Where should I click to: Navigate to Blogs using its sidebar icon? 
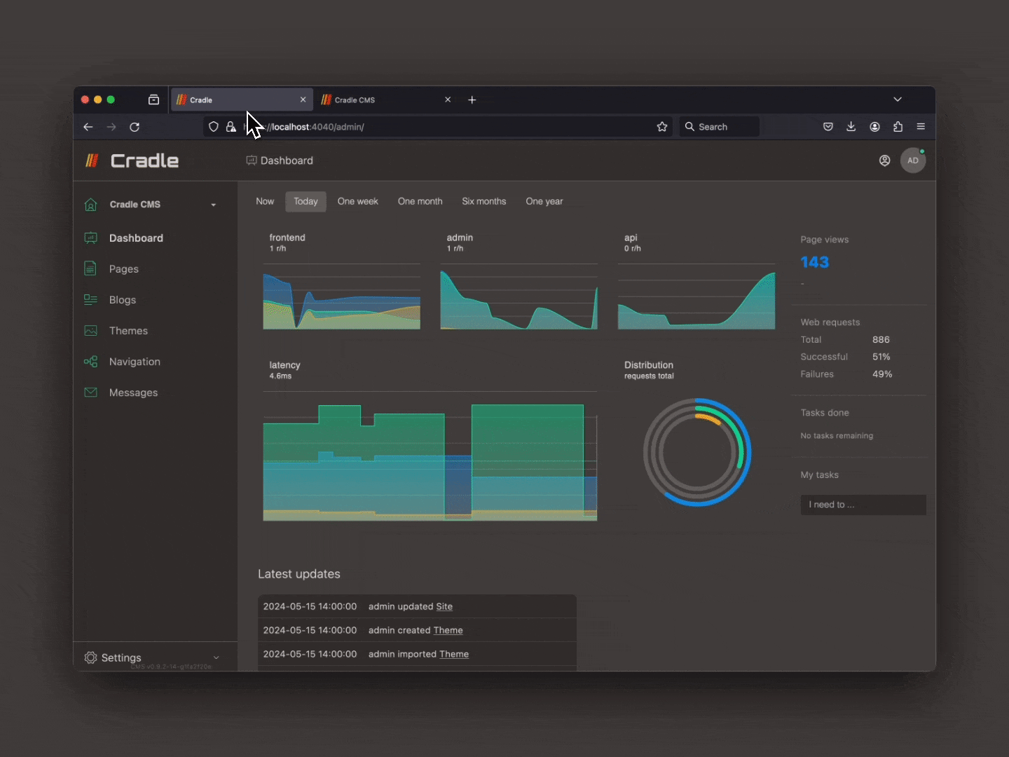pyautogui.click(x=91, y=299)
